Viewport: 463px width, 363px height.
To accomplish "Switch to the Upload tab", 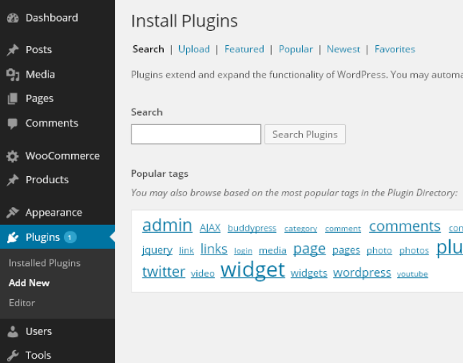I will pyautogui.click(x=194, y=50).
